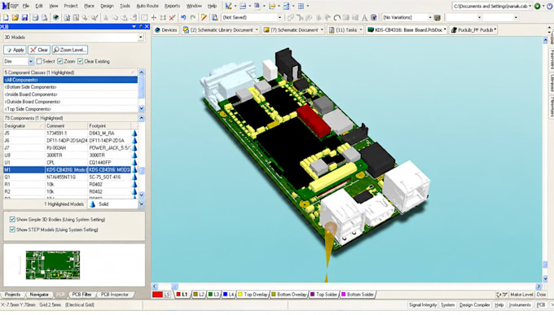Click the utilities pencil-ruler icon in menu bar
Screen dimensions: 554x315
tap(228, 6)
